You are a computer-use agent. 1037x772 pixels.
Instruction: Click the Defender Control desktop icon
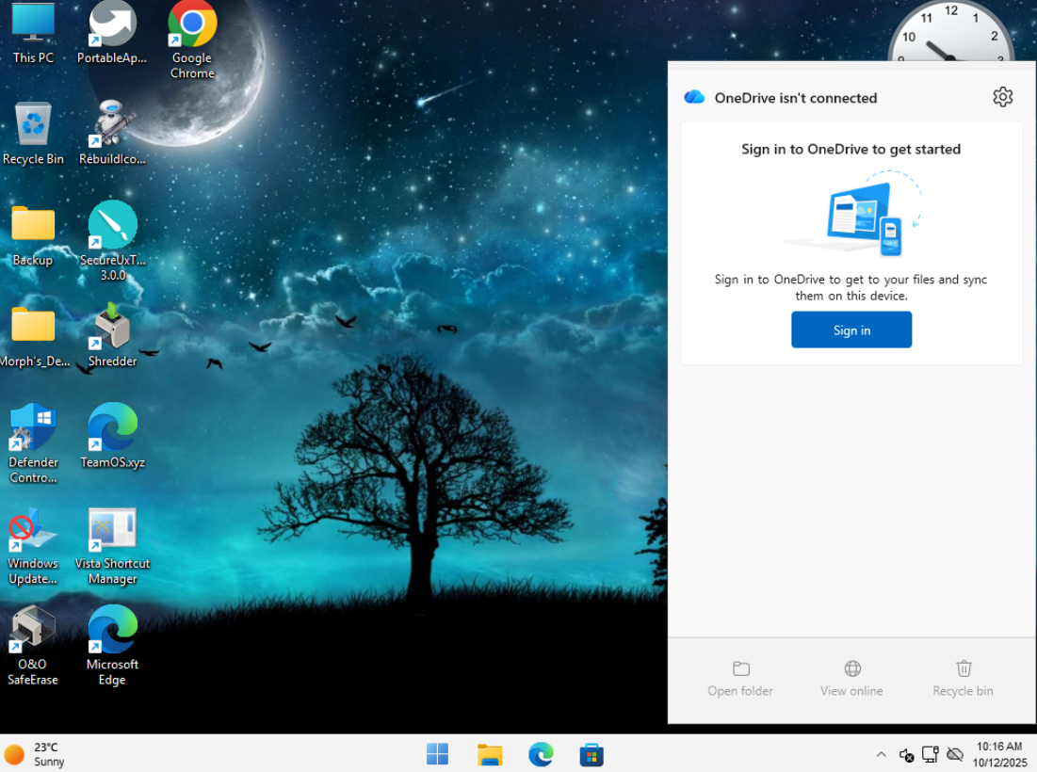(33, 429)
